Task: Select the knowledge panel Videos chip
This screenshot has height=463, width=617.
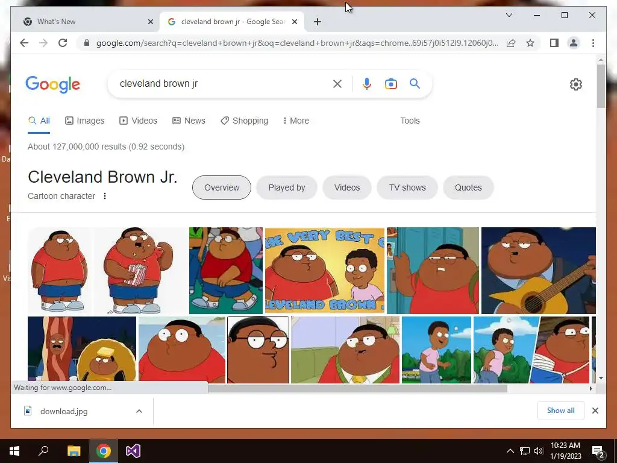Action: (346, 187)
